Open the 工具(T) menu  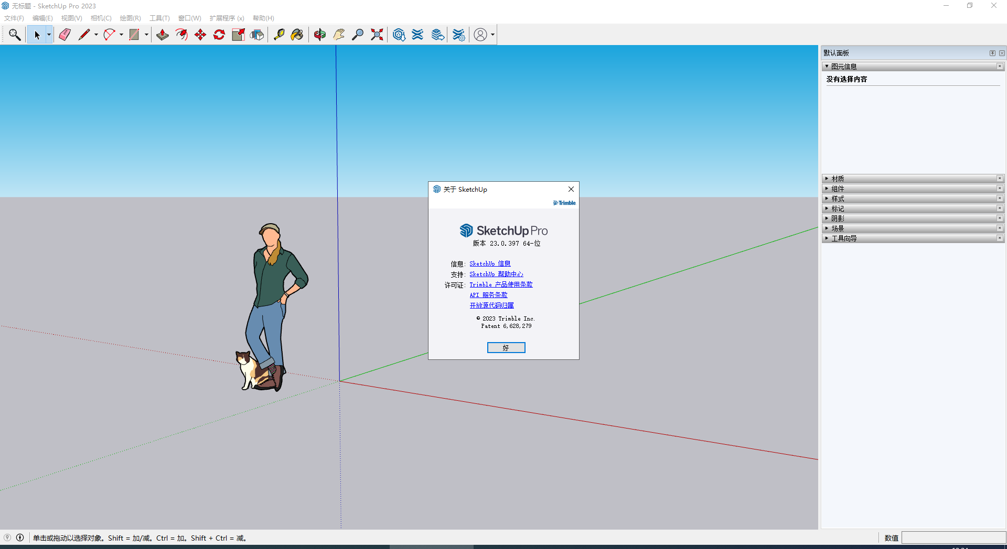click(x=159, y=18)
